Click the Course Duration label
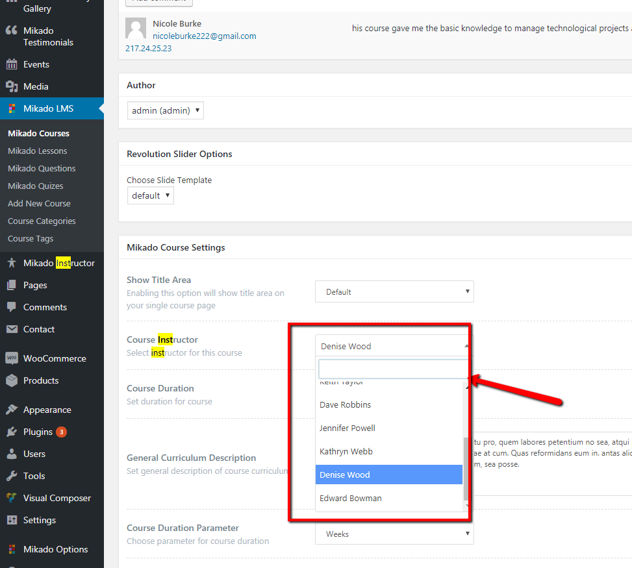632x568 pixels. [x=160, y=388]
